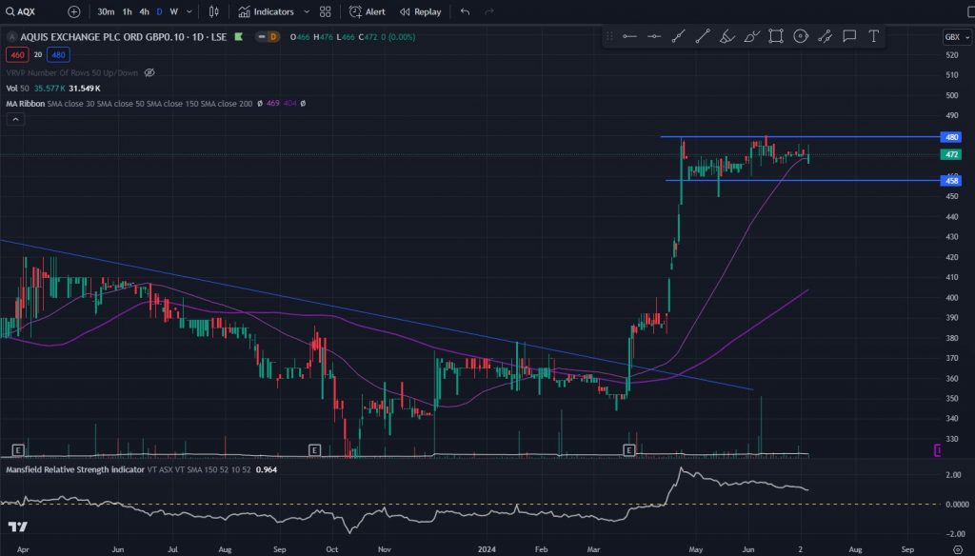Create a new Alert
The height and width of the screenshot is (556, 975).
367,12
